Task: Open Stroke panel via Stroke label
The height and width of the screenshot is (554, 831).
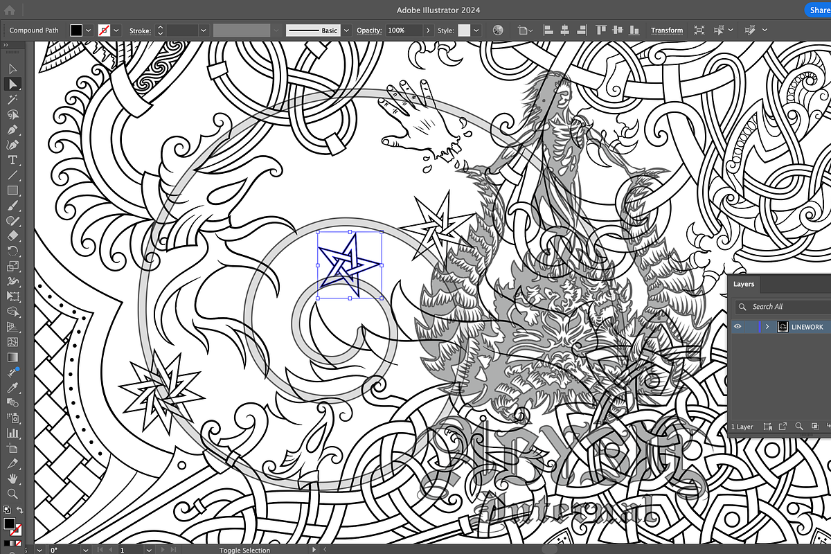Action: point(140,30)
